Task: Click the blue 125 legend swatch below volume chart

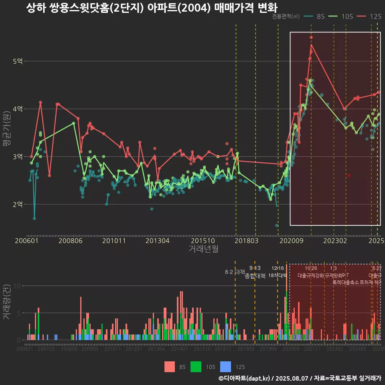Action: [x=225, y=367]
